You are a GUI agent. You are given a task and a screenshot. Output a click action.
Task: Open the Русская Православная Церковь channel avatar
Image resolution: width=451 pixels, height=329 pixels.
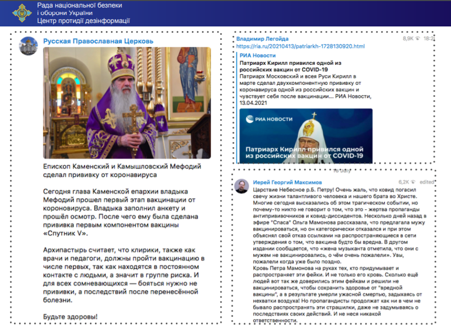tap(28, 46)
